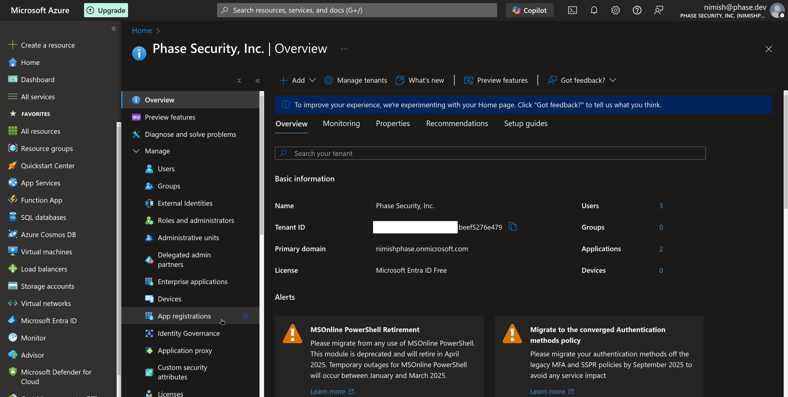
Task: Copy the Tenant ID using the copy icon
Action: tap(513, 227)
